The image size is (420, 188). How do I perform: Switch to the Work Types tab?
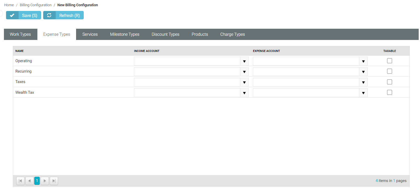coord(20,34)
